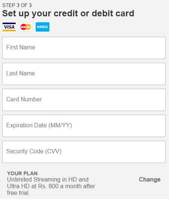The height and width of the screenshot is (199, 169).
Task: Click the 'Last Name' placeholder text
Action: point(20,74)
